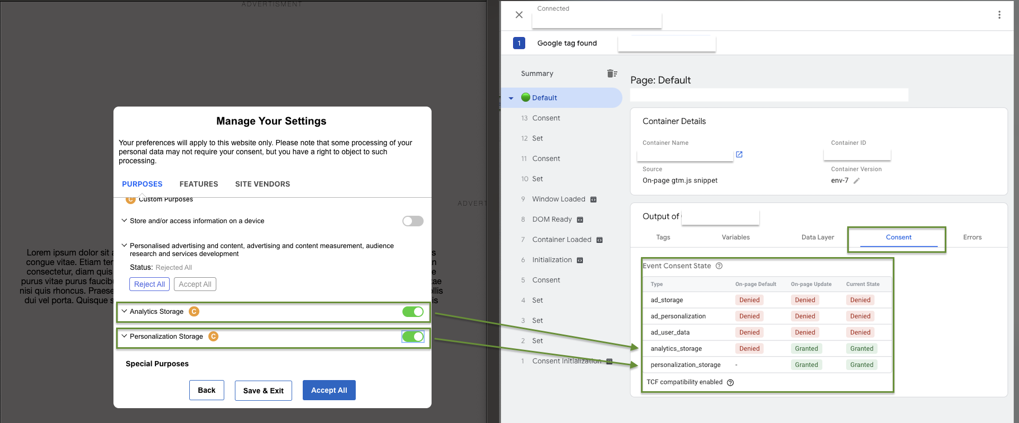Click the DOM Ready event icon
Screen dimensions: 1019x423
(x=580, y=220)
